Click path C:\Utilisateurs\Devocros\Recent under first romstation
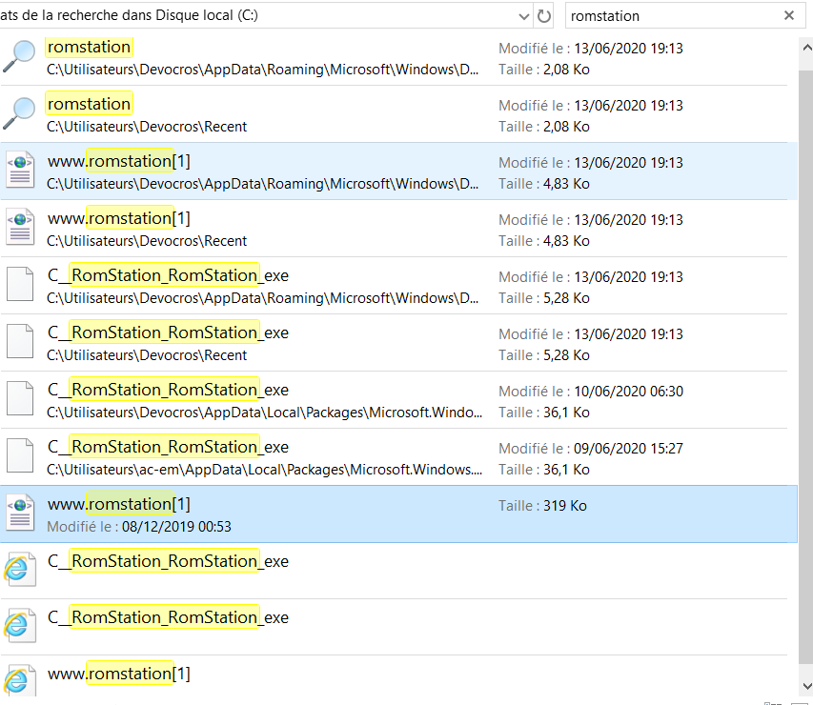813x705 pixels. 147,127
